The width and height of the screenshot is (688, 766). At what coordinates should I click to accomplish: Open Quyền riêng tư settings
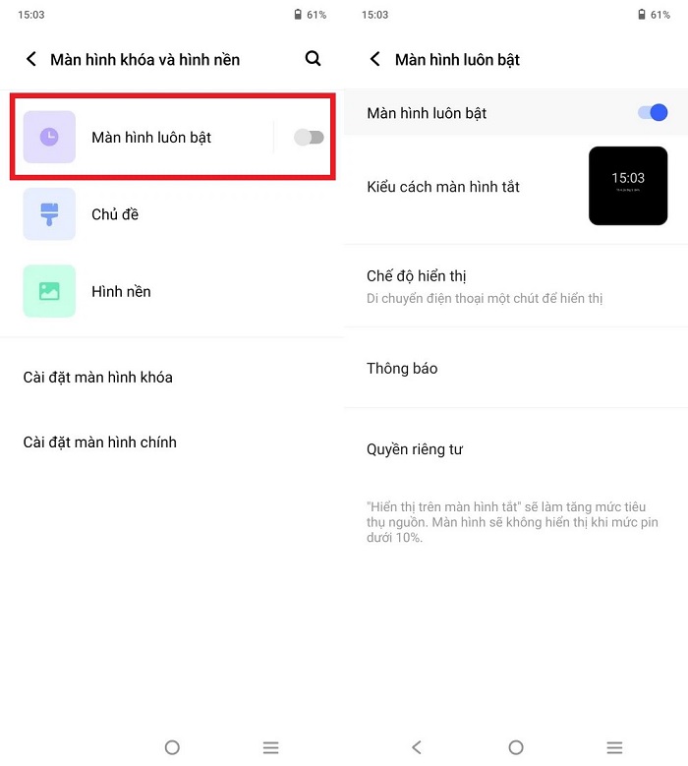[x=516, y=449]
